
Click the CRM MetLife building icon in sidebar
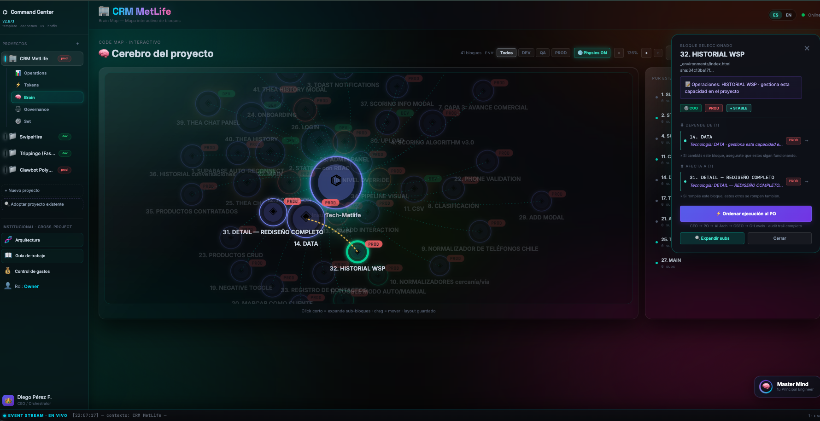(13, 59)
